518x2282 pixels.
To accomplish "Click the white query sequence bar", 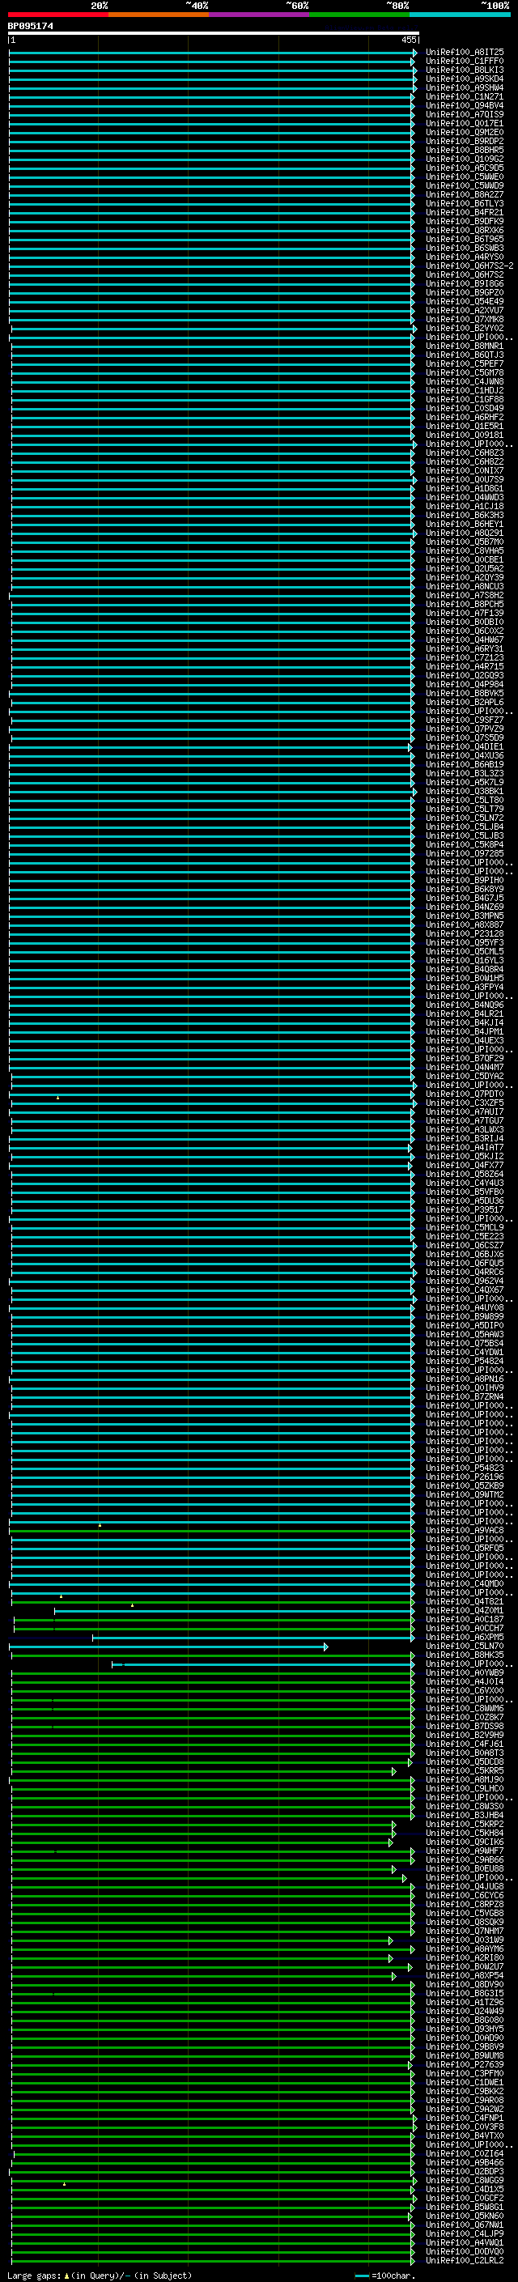I will point(214,34).
